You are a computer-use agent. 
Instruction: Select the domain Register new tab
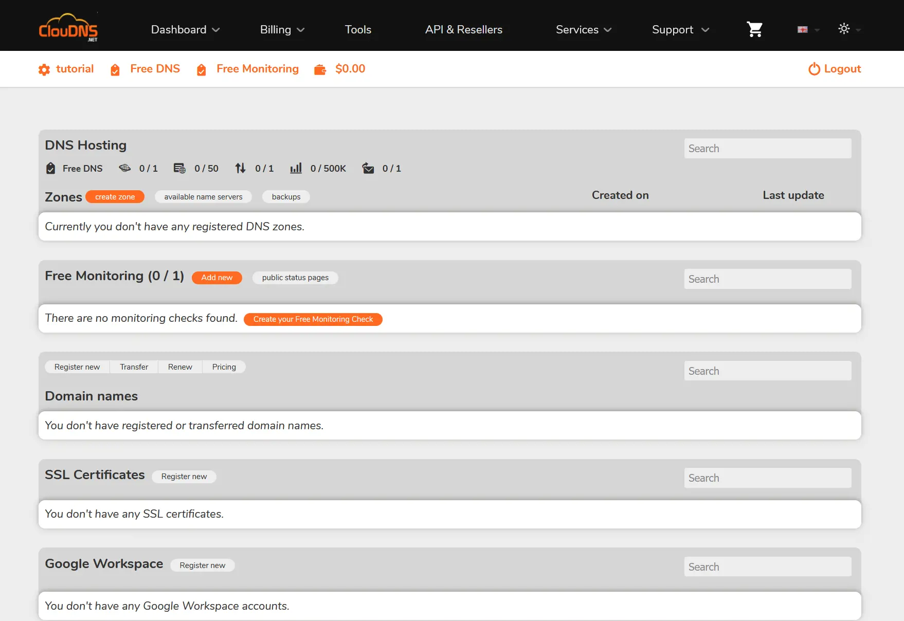coord(77,367)
